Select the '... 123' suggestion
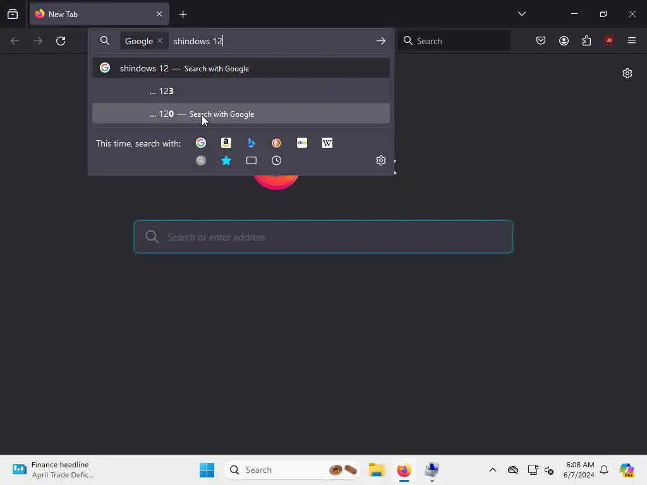Screen dimensions: 647x485 (x=241, y=91)
